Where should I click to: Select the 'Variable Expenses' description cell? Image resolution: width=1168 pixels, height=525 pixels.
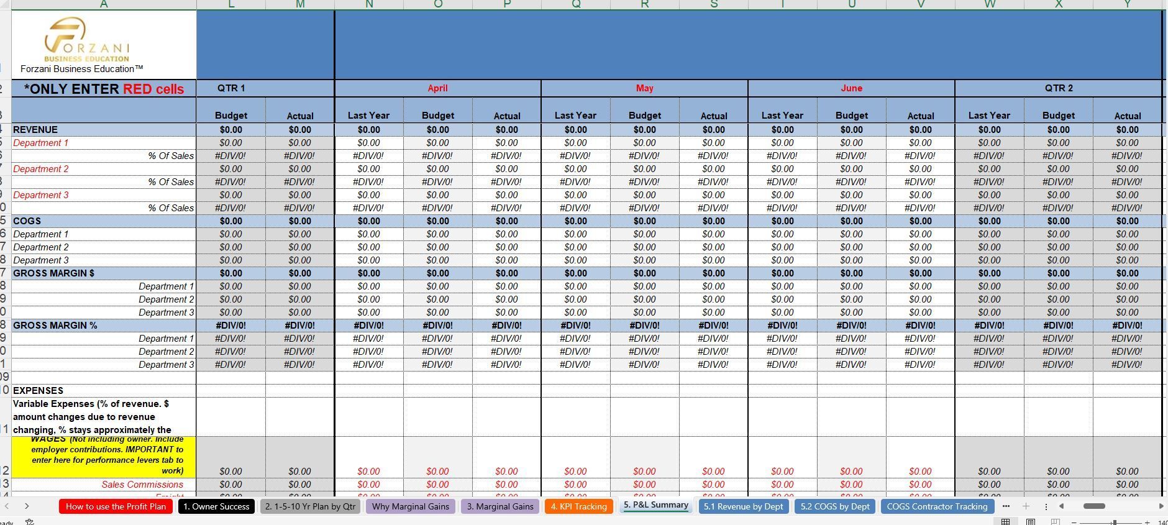(x=104, y=417)
